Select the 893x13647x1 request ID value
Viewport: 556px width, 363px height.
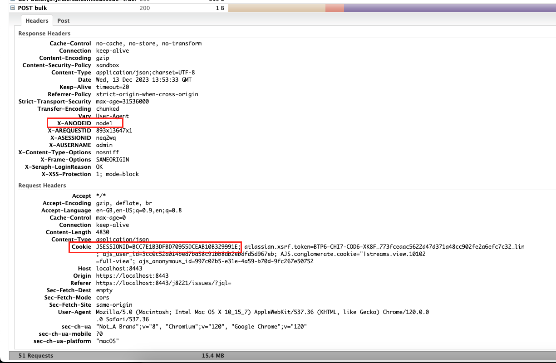(114, 131)
